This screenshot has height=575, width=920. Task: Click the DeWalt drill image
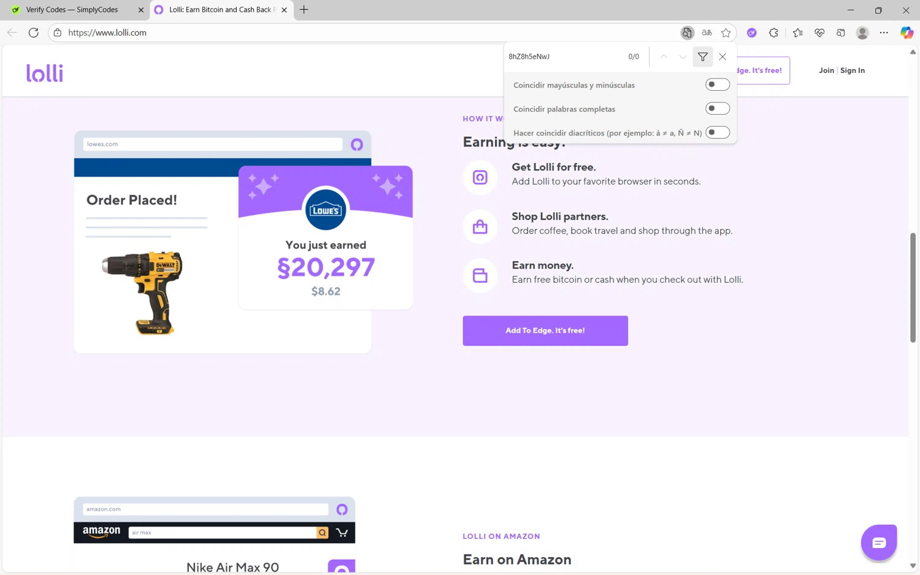coord(143,292)
